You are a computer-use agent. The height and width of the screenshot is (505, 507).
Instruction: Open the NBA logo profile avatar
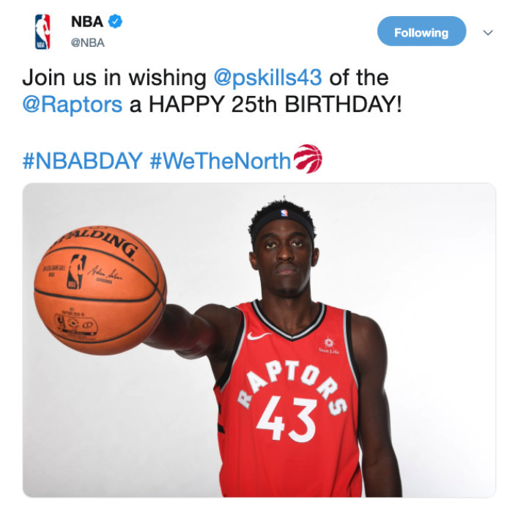42,32
